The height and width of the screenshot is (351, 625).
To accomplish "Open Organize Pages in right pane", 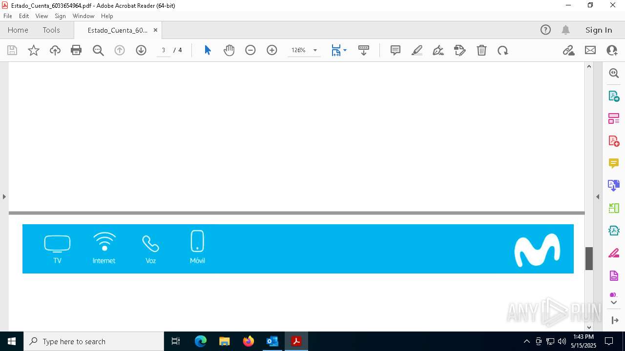I will pyautogui.click(x=614, y=118).
